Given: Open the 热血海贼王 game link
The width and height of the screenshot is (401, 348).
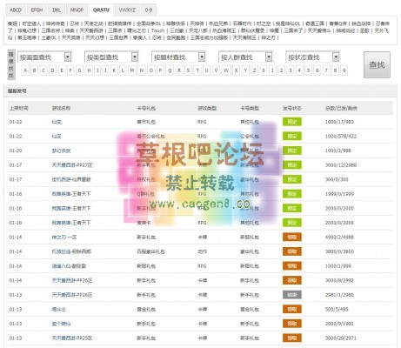Looking at the screenshot, I should 224,30.
